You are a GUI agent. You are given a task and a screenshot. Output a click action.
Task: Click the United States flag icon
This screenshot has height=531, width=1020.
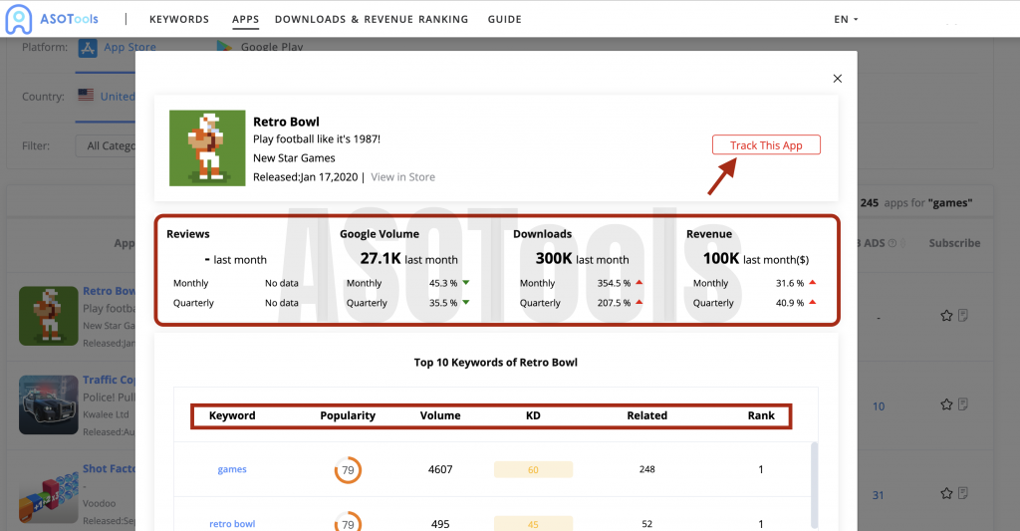(x=86, y=95)
